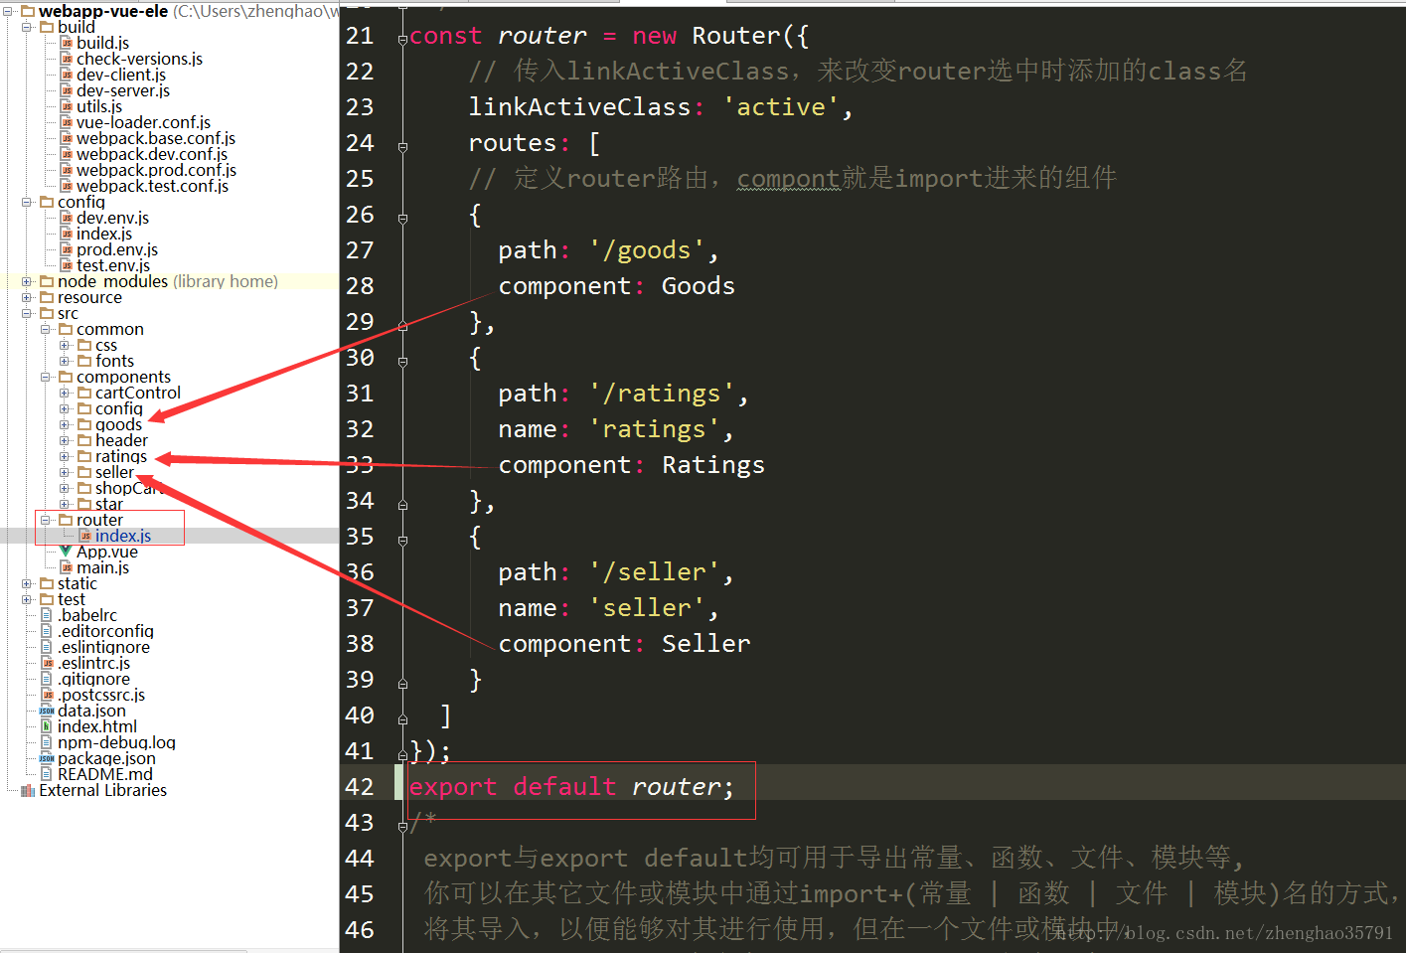Click the file icon next to .editorconfig
Viewport: 1406px width, 953px height.
[47, 631]
